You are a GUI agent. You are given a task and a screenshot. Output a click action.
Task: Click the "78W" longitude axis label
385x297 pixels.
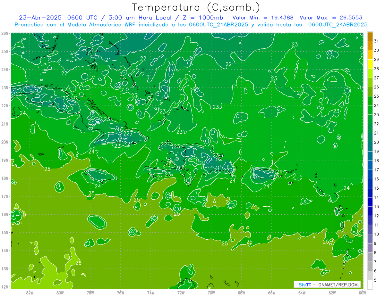click(x=90, y=293)
